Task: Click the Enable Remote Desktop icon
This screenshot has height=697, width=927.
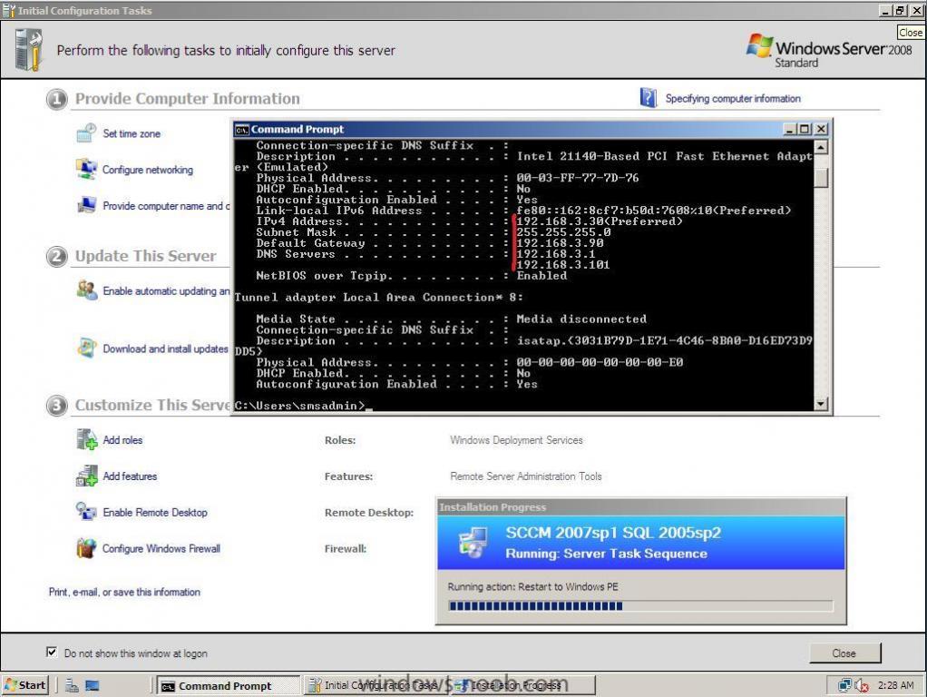Action: pyautogui.click(x=86, y=512)
